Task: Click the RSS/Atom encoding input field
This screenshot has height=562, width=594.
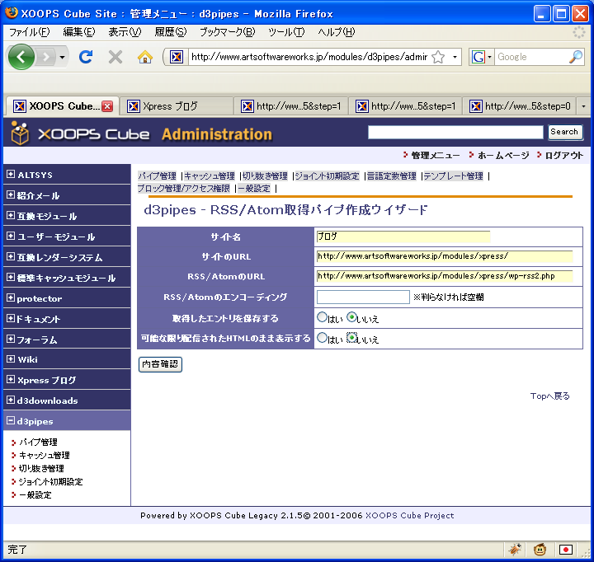Action: (363, 297)
